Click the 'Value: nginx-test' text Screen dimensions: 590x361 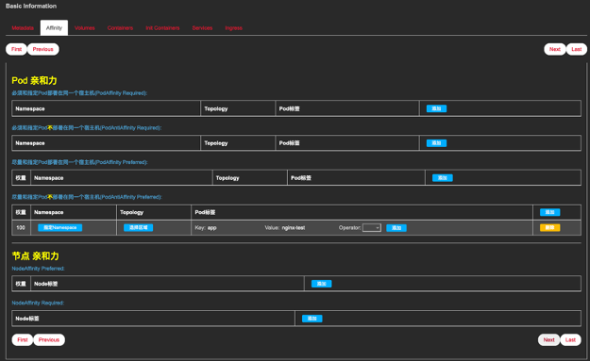[285, 228]
